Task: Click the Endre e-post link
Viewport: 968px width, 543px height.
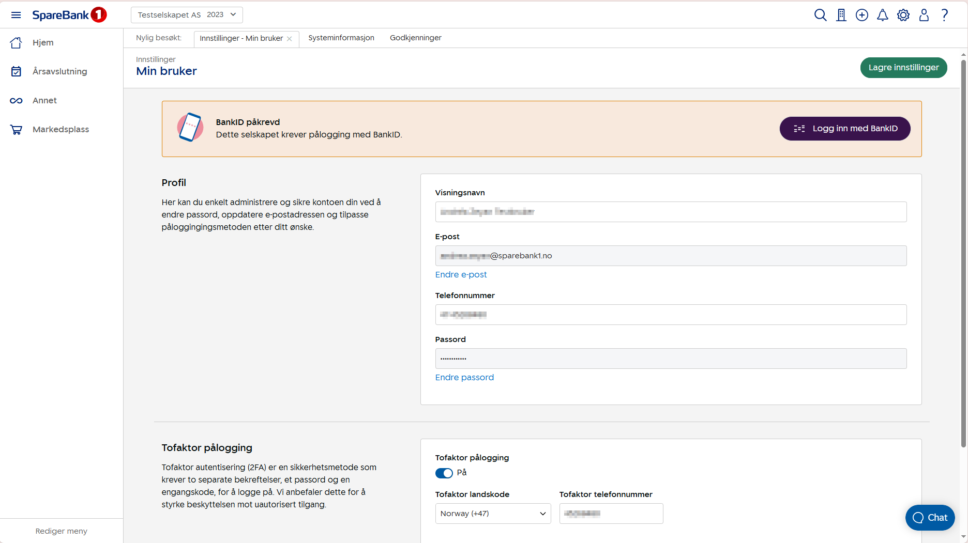Action: click(x=461, y=275)
